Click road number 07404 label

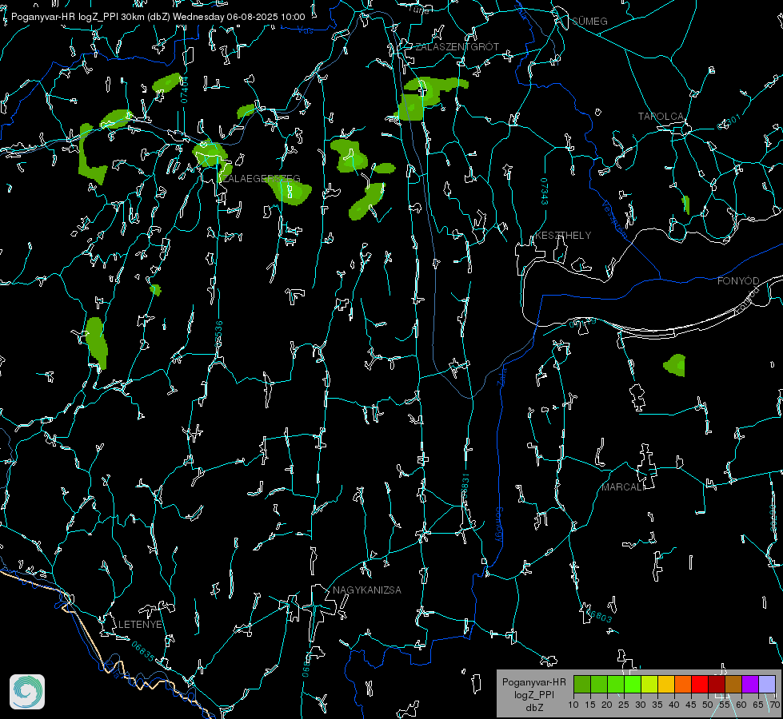pos(184,89)
